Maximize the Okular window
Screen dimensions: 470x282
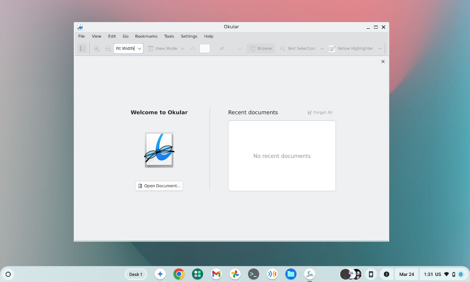coord(376,27)
